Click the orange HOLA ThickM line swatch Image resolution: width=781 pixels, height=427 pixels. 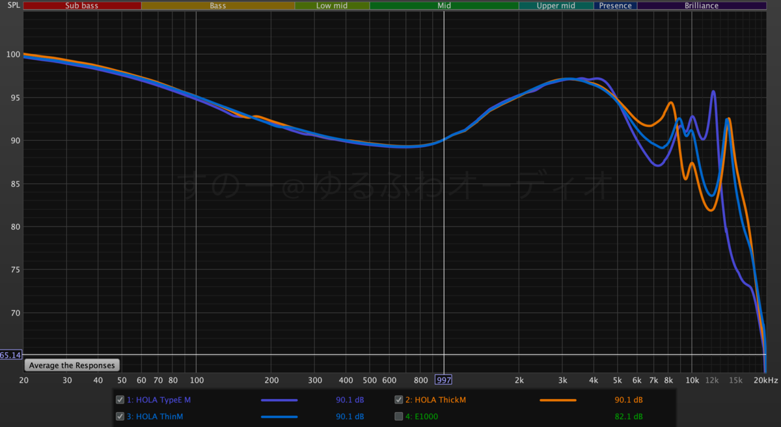[558, 400]
